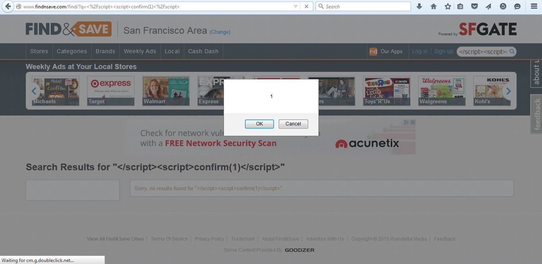542x264 pixels.
Task: Open the Weekly Ads menu item
Action: (140, 51)
